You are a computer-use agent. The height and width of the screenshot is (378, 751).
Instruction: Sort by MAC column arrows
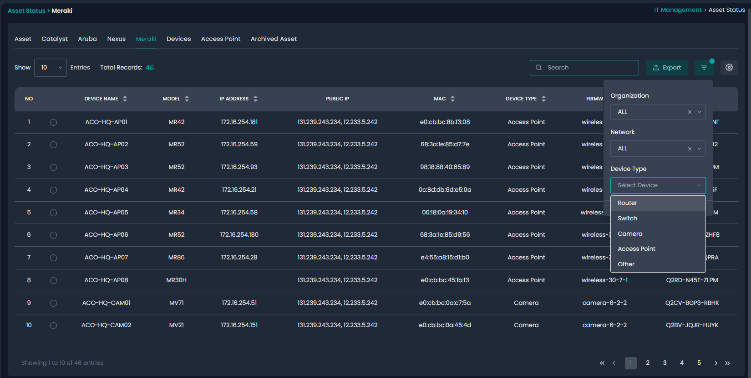pos(452,99)
